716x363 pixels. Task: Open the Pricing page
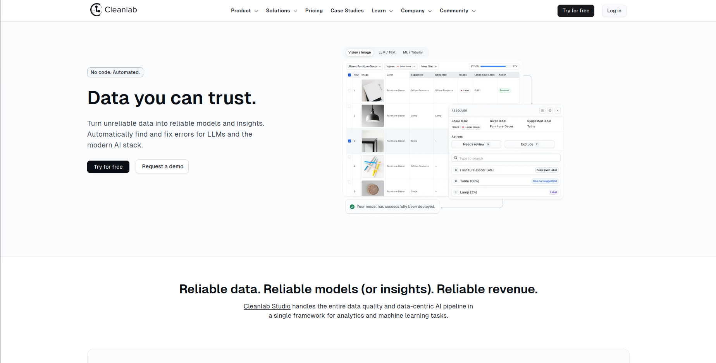[x=314, y=11]
